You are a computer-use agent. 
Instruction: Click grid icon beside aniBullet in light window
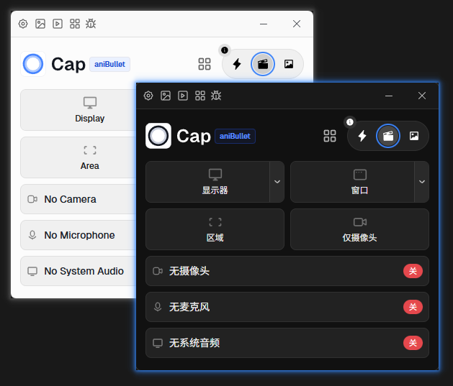click(x=205, y=64)
